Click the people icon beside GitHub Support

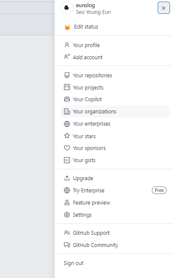67,233
